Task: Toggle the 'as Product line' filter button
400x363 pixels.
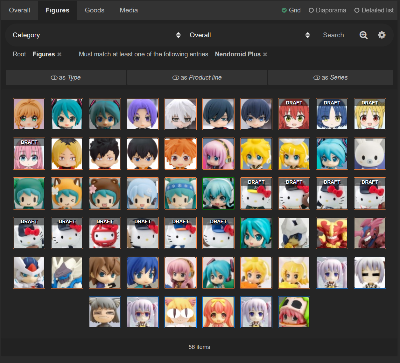Action: pyautogui.click(x=197, y=77)
